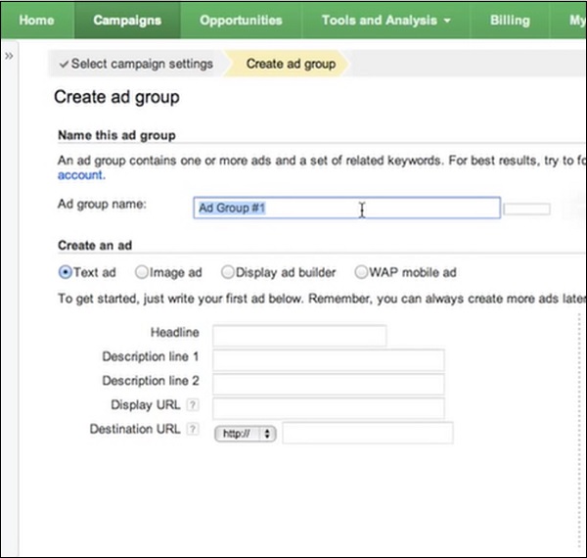
Task: Follow the blue account link
Action: [x=80, y=176]
